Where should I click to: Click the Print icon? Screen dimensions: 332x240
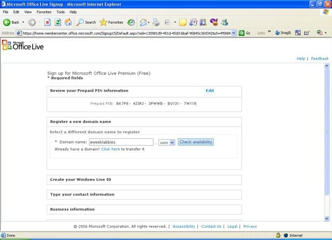(156, 22)
